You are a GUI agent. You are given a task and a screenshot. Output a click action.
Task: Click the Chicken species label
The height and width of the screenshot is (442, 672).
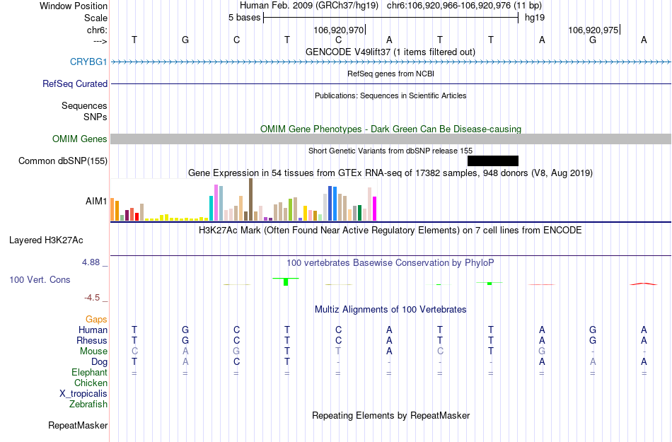pyautogui.click(x=91, y=383)
